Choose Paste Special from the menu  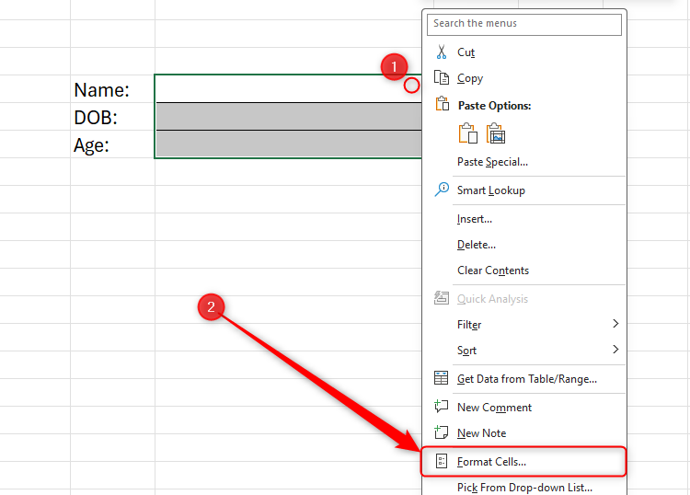(x=492, y=162)
